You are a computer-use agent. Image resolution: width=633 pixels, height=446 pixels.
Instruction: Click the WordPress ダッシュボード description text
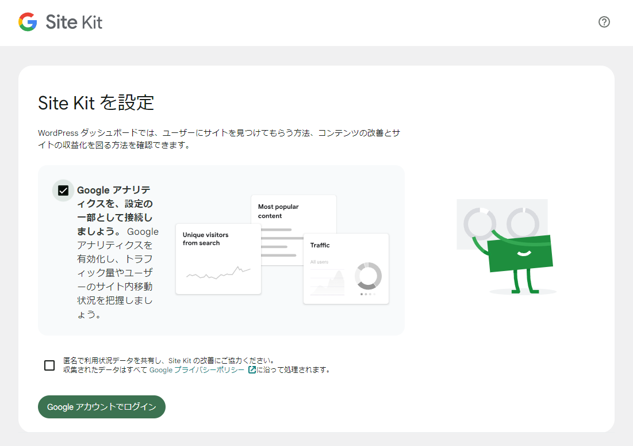tap(219, 139)
